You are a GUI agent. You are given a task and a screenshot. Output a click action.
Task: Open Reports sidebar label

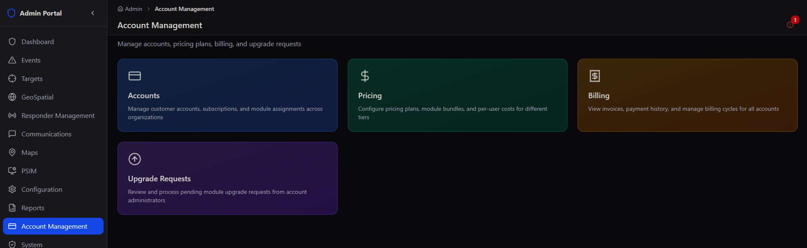click(33, 208)
